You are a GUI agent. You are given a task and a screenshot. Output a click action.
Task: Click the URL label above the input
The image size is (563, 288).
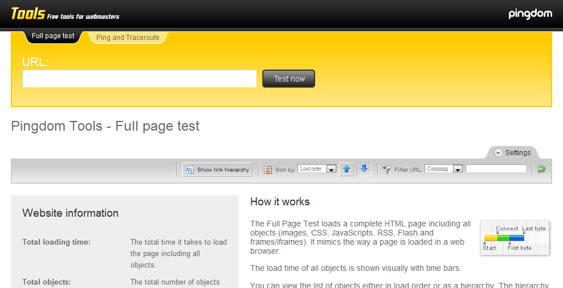35,62
